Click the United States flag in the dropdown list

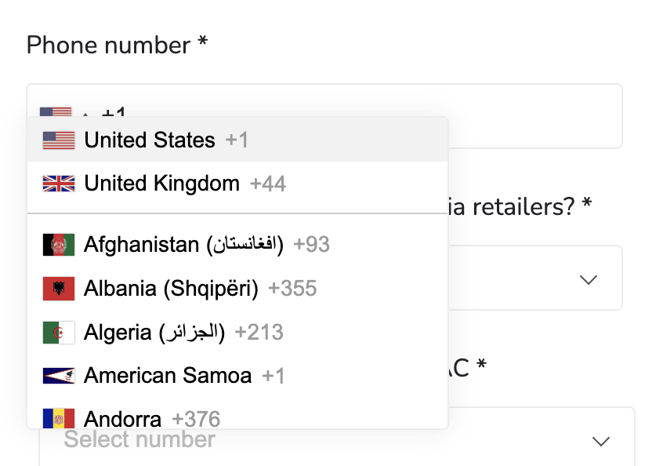59,140
